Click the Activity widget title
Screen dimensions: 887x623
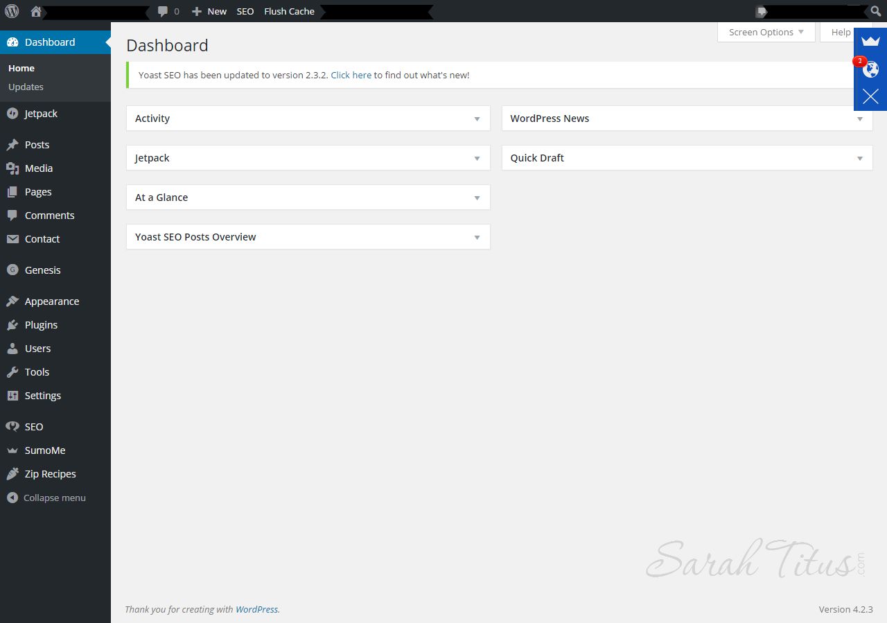tap(152, 119)
